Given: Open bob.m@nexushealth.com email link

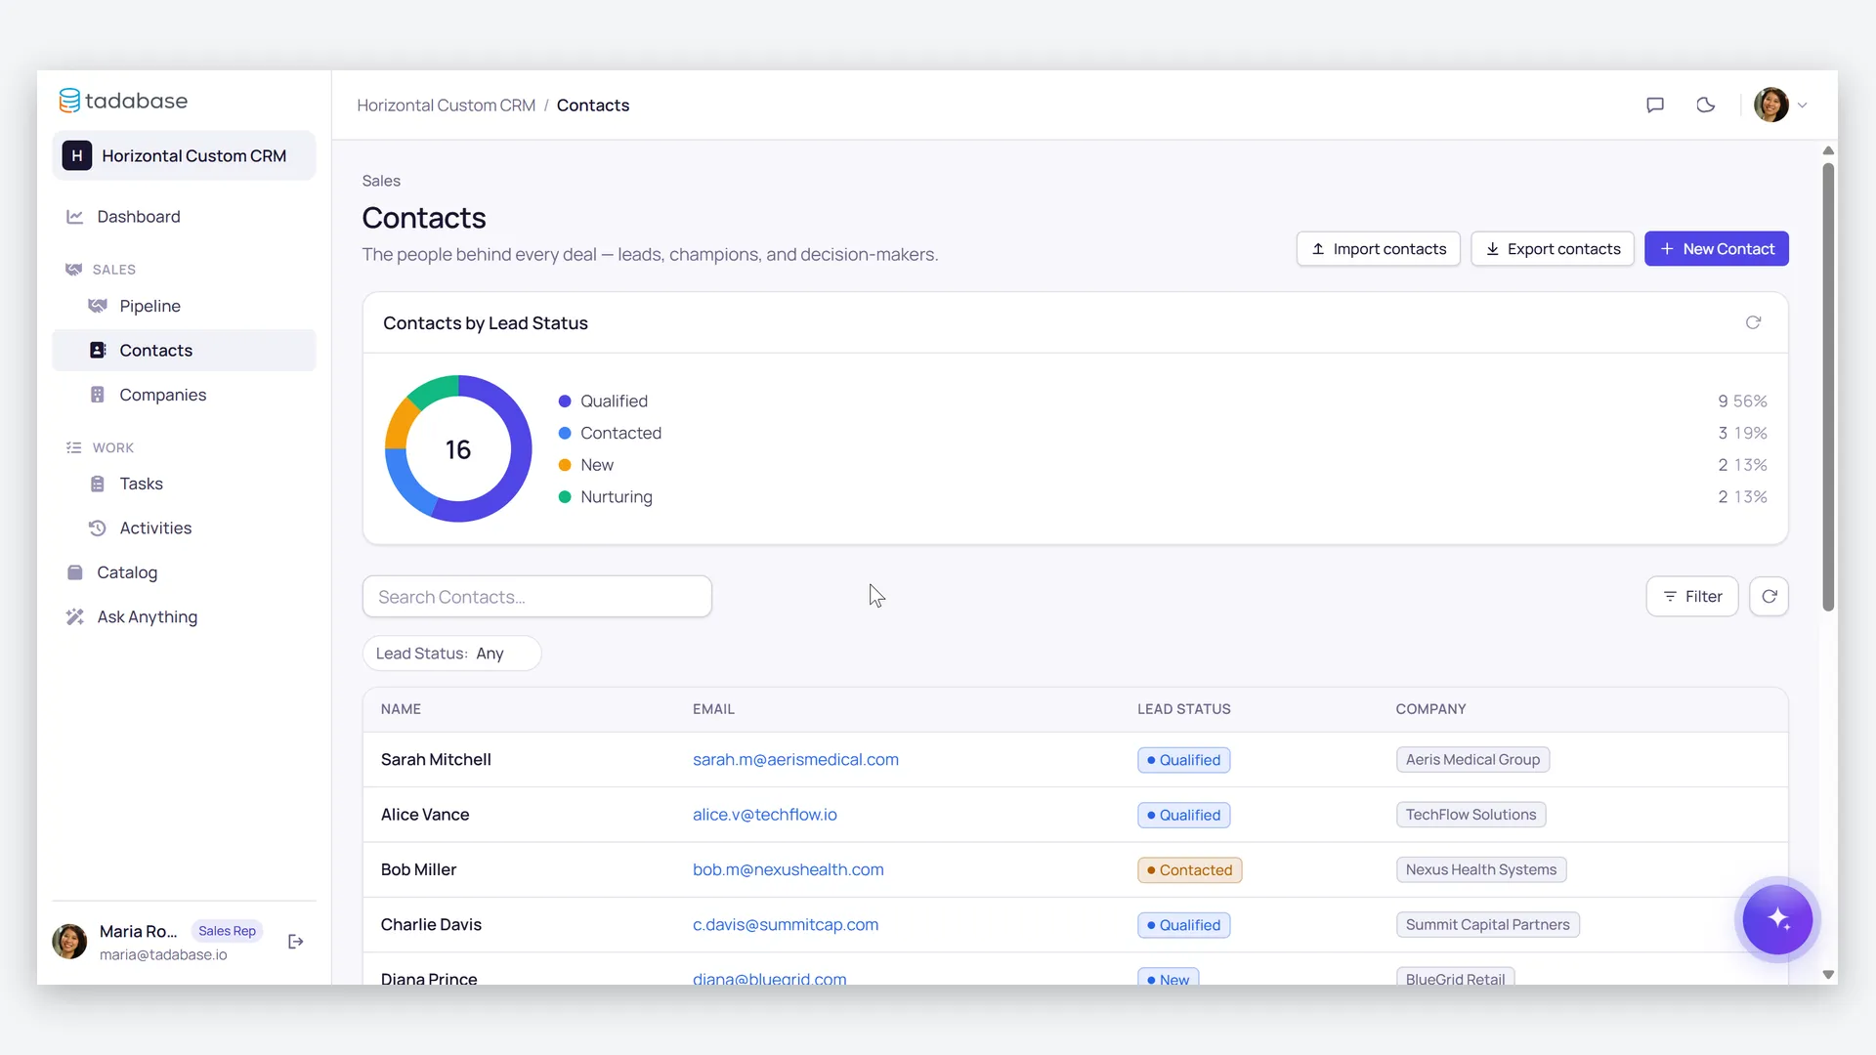Looking at the screenshot, I should tap(788, 869).
